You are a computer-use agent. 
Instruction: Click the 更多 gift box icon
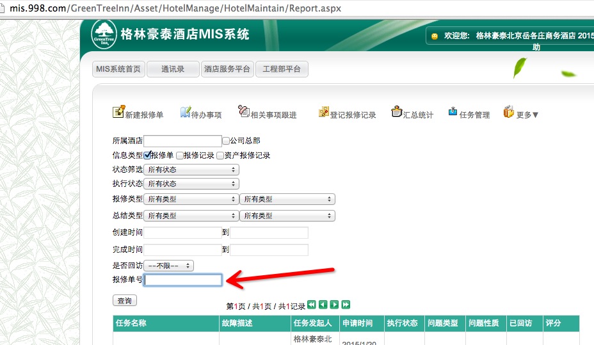click(508, 112)
